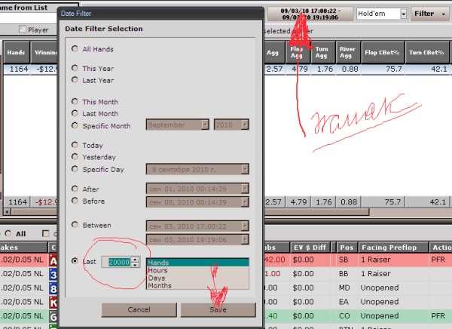Choose Hands in the unit list
Screen dimensions: 452x329
tap(197, 263)
